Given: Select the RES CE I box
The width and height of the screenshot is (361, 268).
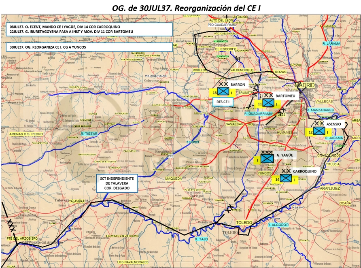Looking at the screenshot, I should 223,102.
